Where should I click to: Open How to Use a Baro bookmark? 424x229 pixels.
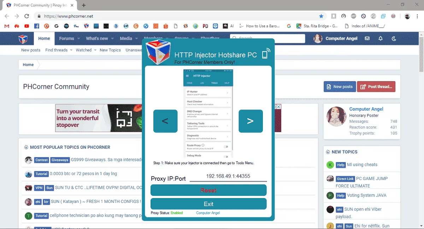[x=259, y=26]
